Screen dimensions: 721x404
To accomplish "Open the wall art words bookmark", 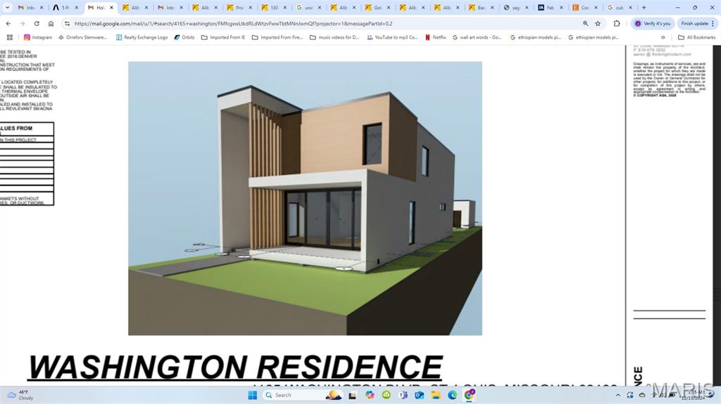I will pyautogui.click(x=477, y=37).
